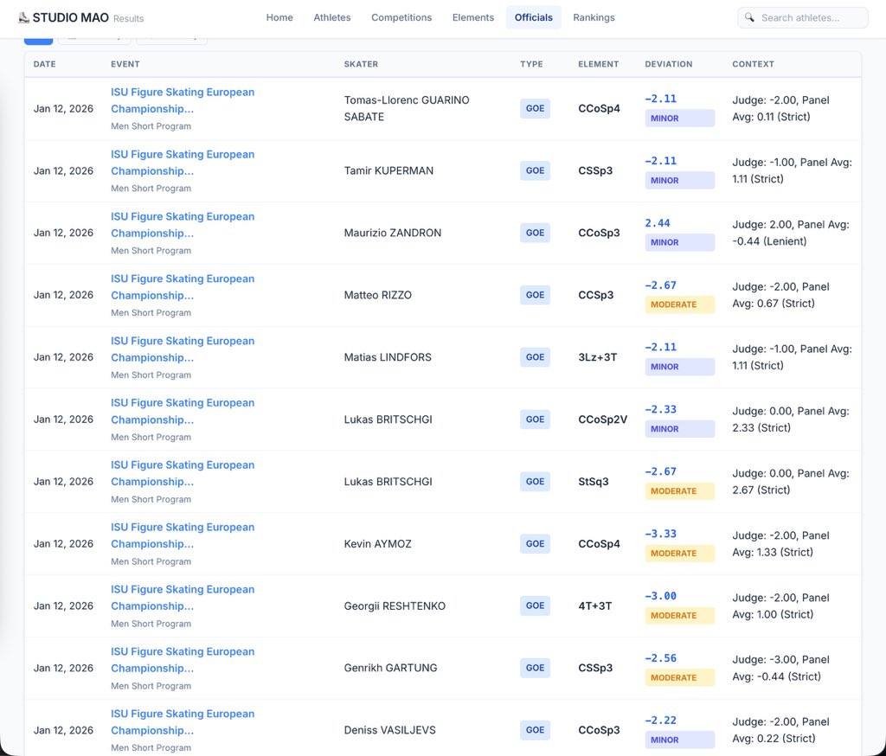Screen dimensions: 886x756
Task: Select skater Tamir KUPERMAN
Action: click(x=388, y=170)
